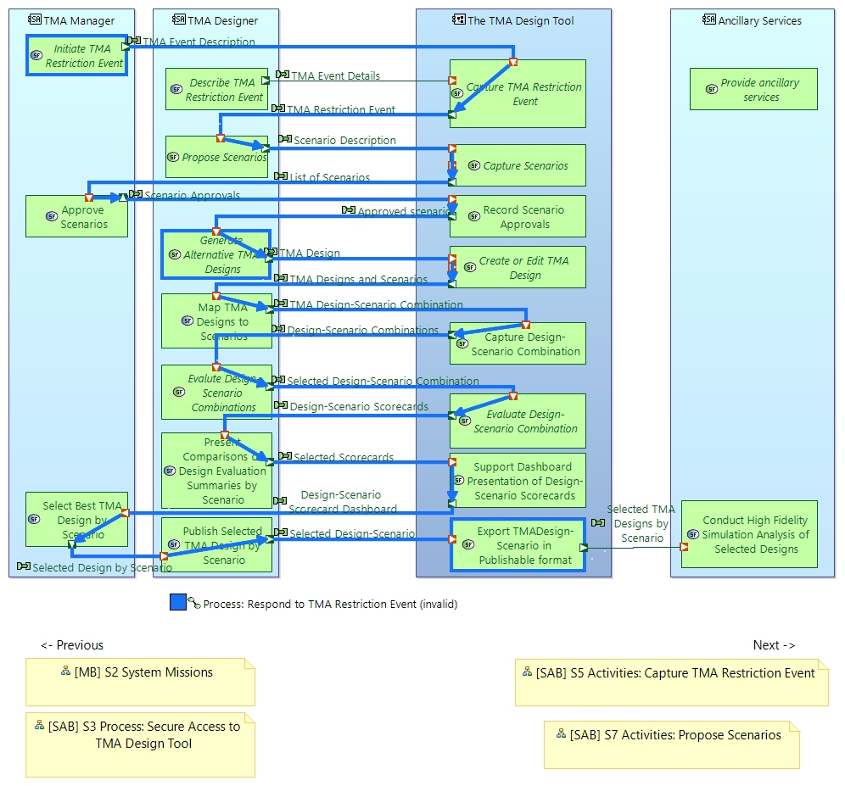Click the exchange icon beside Approved scenarios
The height and width of the screenshot is (786, 845).
coord(349,210)
